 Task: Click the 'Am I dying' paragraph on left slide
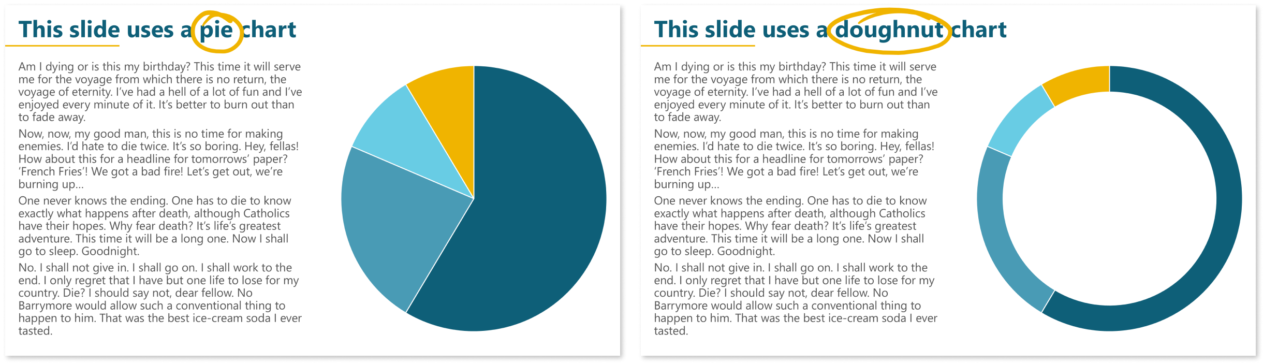160,92
